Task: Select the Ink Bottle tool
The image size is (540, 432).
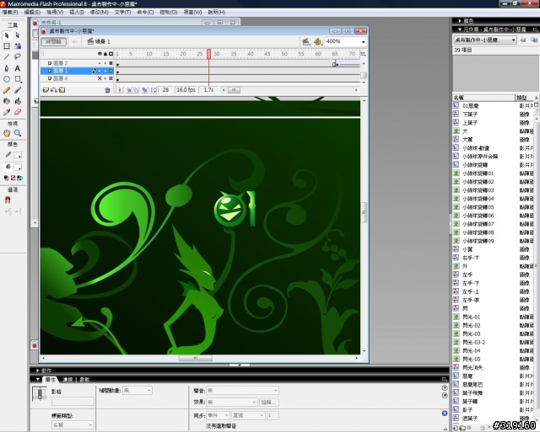Action: [x=7, y=101]
